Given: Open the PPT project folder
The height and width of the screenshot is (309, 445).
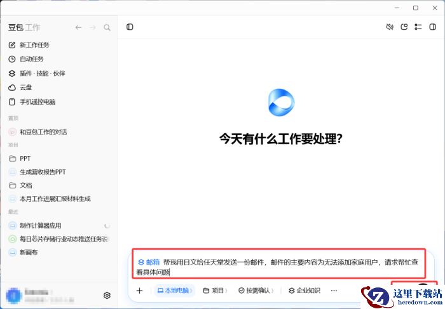Looking at the screenshot, I should 25,159.
